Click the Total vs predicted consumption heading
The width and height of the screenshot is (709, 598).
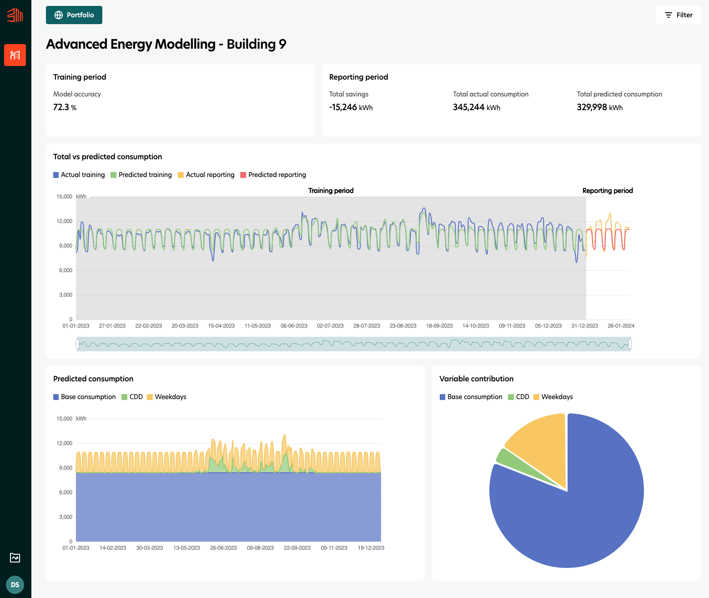coord(108,157)
